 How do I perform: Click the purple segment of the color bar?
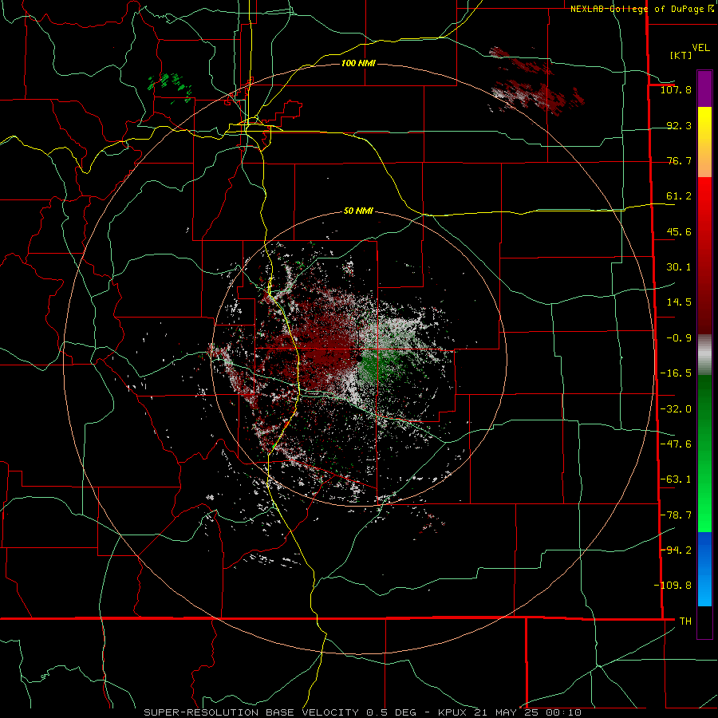point(704,89)
